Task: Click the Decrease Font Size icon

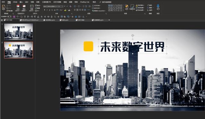Action: pyautogui.click(x=67, y=6)
